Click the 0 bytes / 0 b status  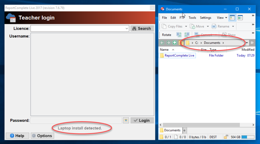[x=198, y=137]
